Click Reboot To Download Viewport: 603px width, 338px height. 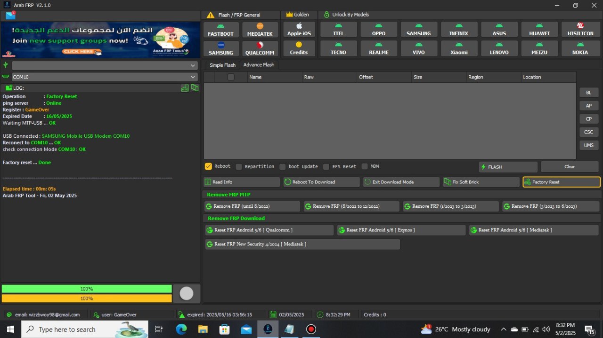(321, 182)
